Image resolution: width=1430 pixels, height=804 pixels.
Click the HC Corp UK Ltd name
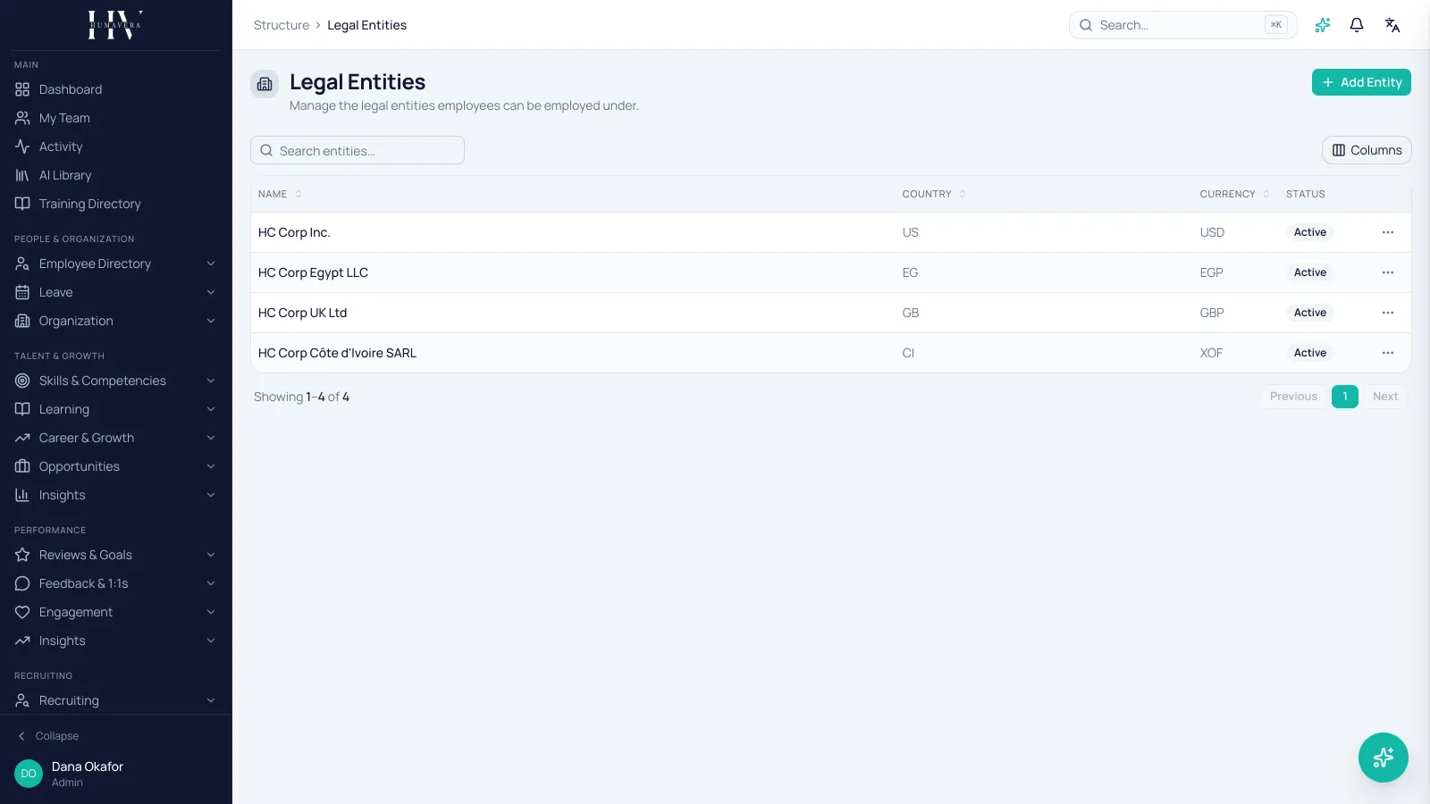pyautogui.click(x=302, y=313)
